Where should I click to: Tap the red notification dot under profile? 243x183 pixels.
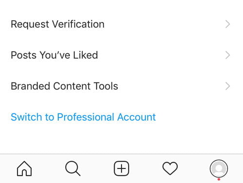coord(219,179)
